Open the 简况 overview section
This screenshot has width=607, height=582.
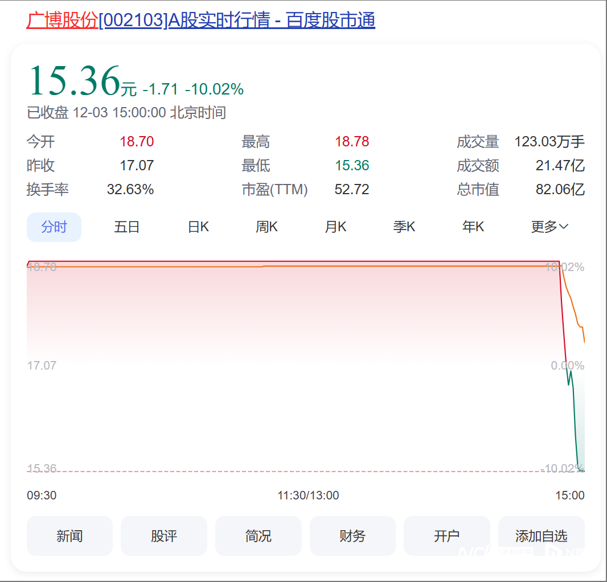[x=258, y=535]
